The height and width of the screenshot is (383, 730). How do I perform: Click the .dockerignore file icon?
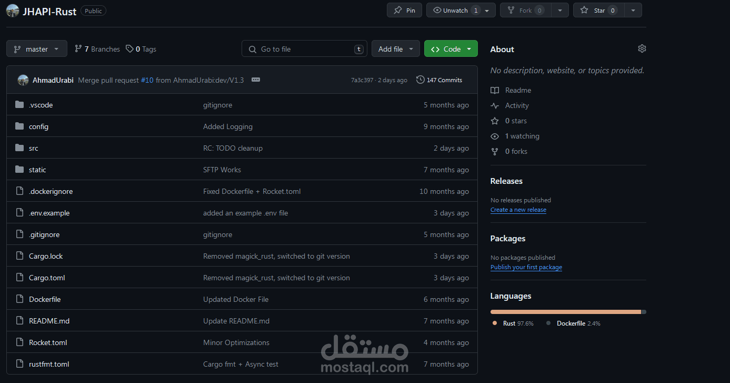pos(20,191)
